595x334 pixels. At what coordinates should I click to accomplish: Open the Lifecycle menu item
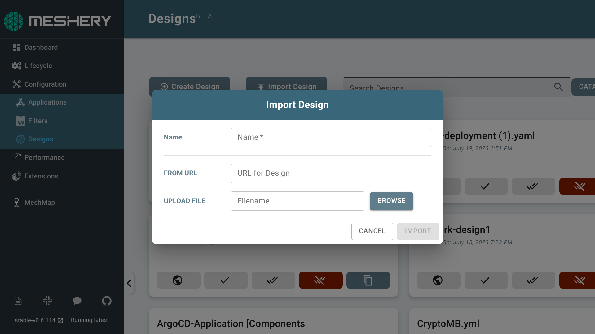[x=38, y=66]
